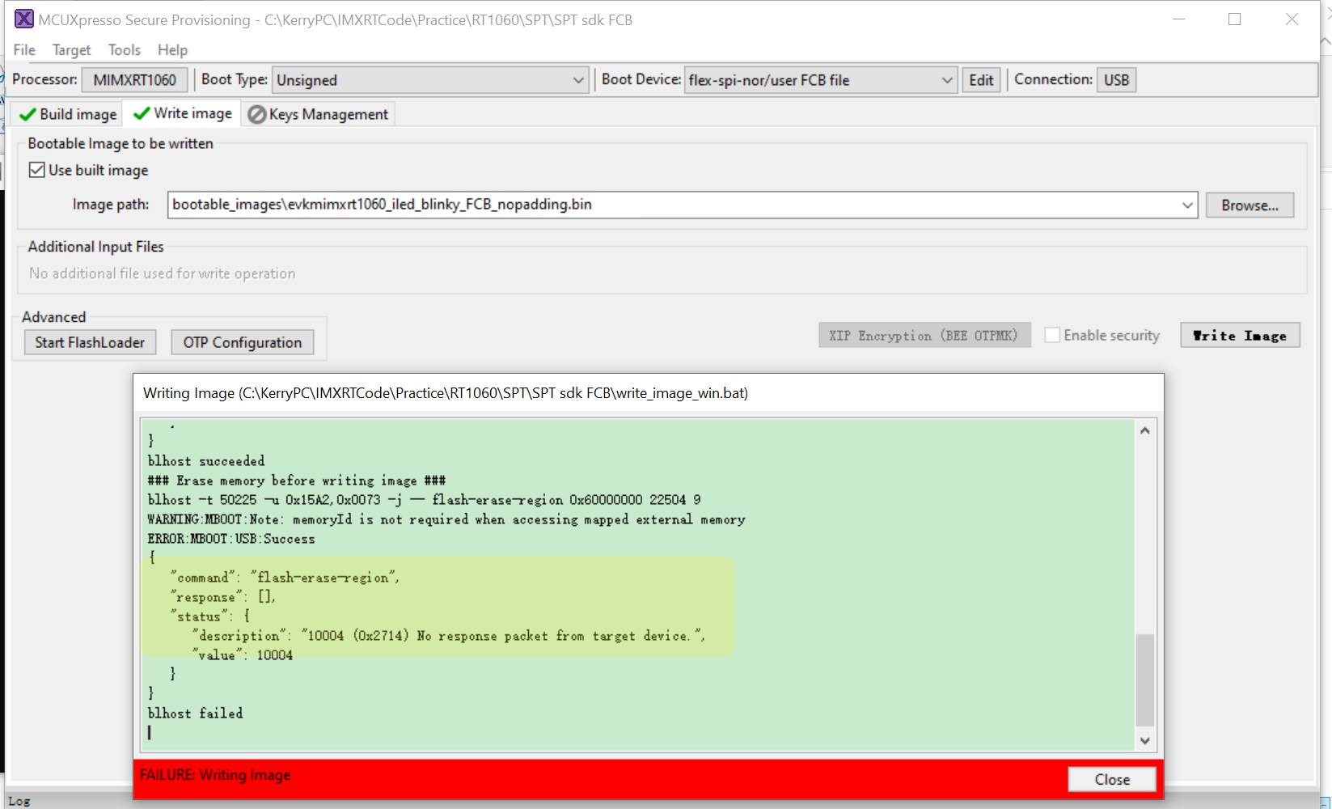Click the Start FlashLoader button
This screenshot has height=809, width=1332.
coord(89,341)
